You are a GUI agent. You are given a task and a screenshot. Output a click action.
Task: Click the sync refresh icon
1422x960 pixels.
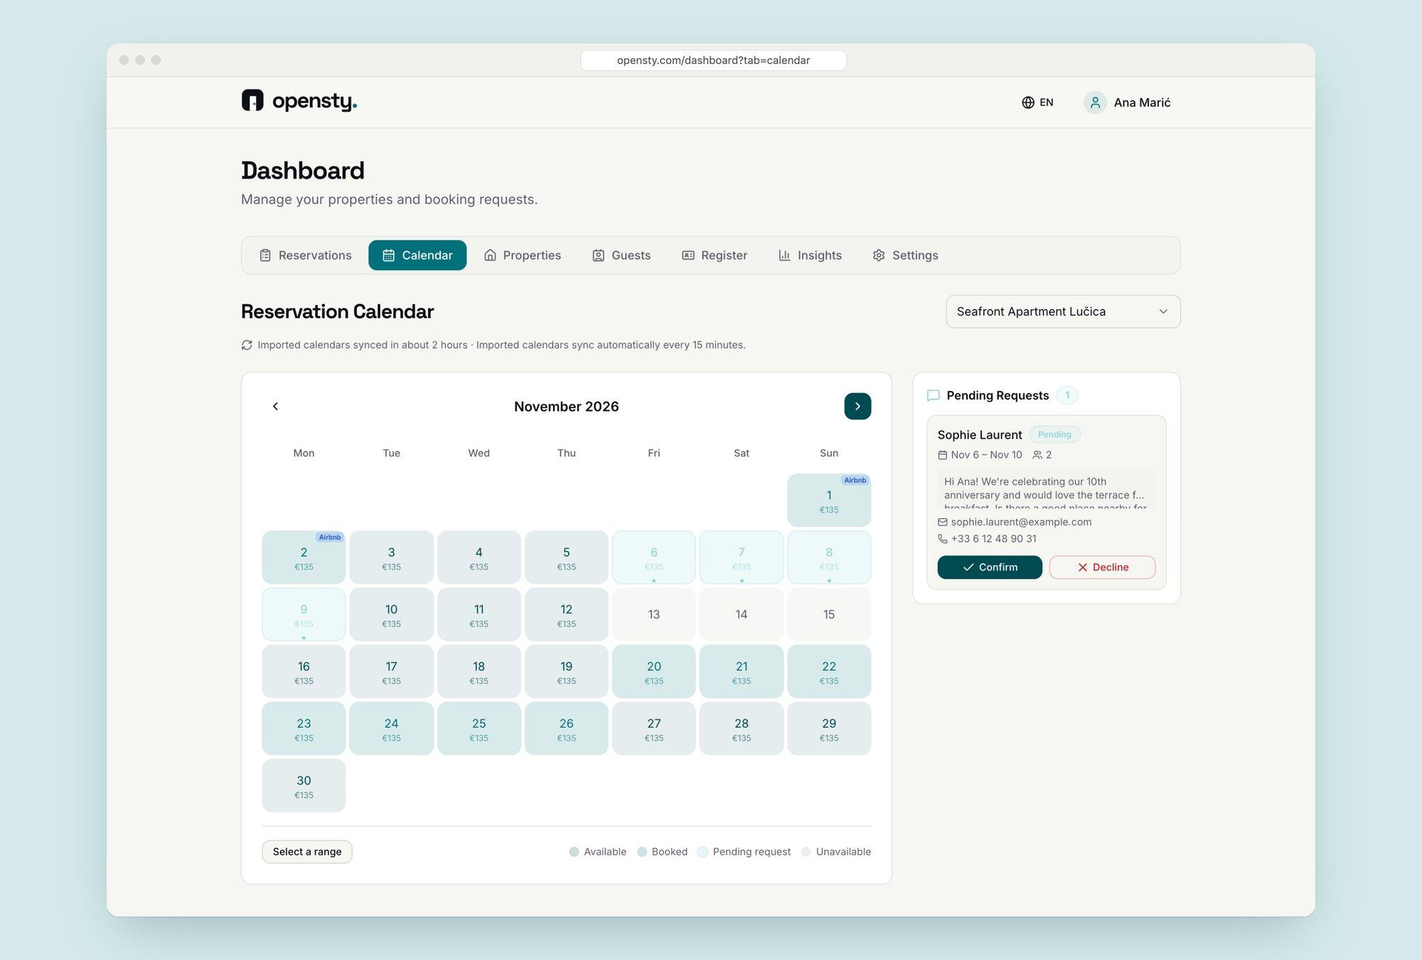[x=247, y=345]
